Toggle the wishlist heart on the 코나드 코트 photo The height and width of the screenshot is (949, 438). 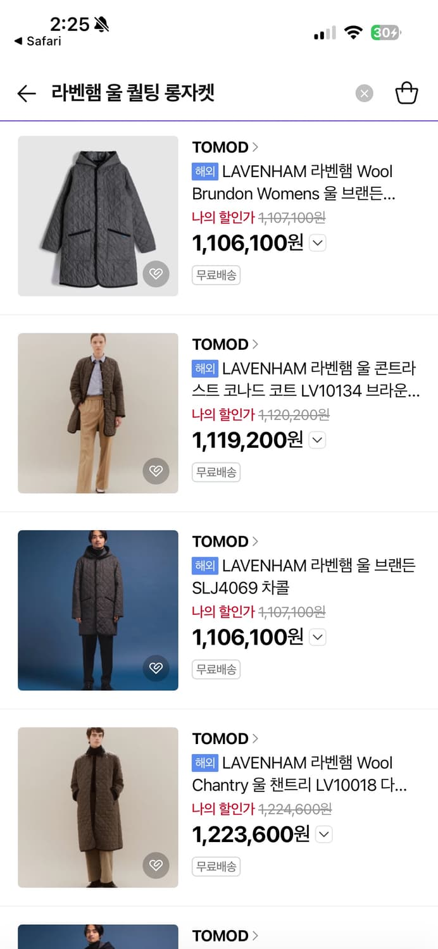click(156, 471)
